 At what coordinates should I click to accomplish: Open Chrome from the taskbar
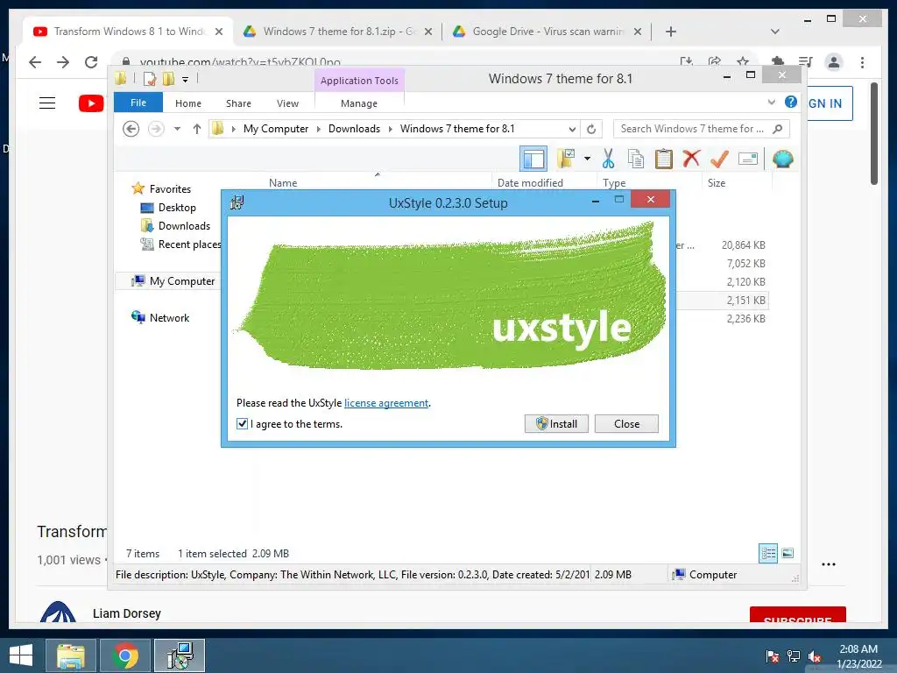click(125, 655)
